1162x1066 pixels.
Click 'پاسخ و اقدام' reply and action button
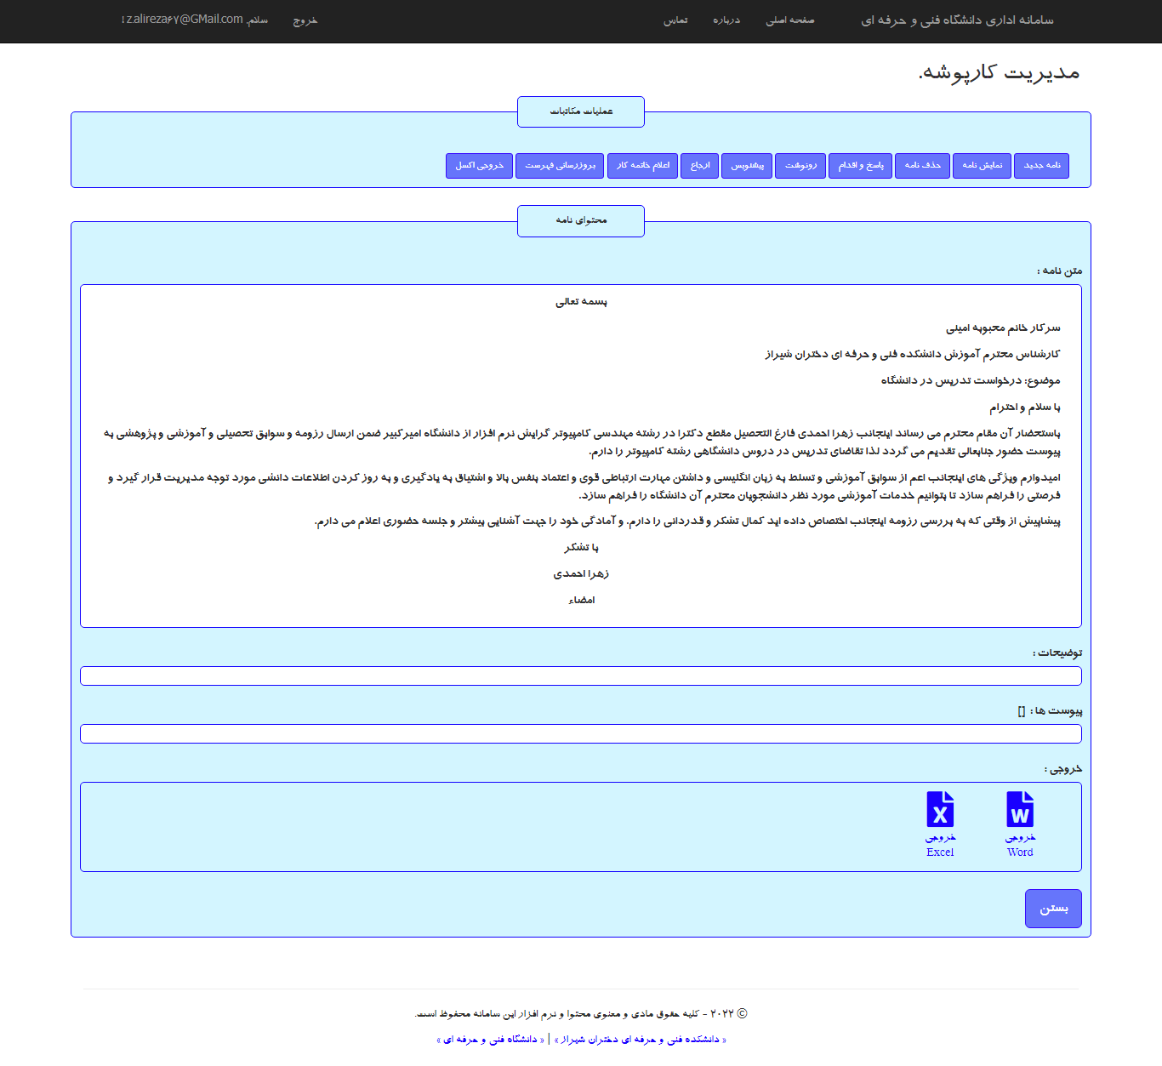[860, 165]
